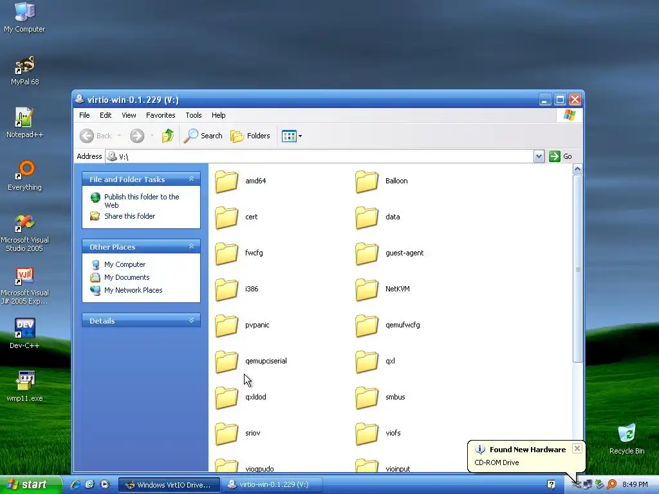Select the pvpanic folder icon
659x494 pixels.
coord(227,325)
